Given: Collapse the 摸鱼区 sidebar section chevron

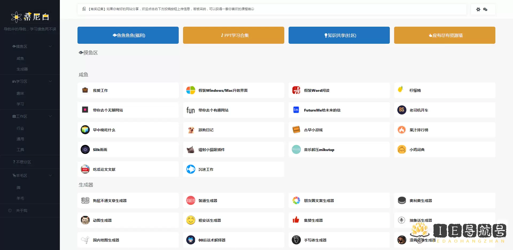Looking at the screenshot, I should point(50,46).
